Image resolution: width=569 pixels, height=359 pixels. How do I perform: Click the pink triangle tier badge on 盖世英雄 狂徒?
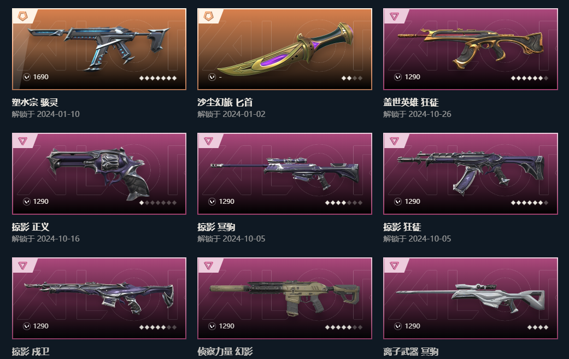[394, 16]
